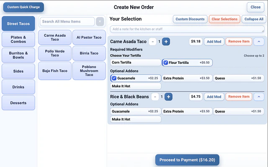This screenshot has height=167, width=268.
Task: Add an Al Pastor Taco
Action: point(89,37)
